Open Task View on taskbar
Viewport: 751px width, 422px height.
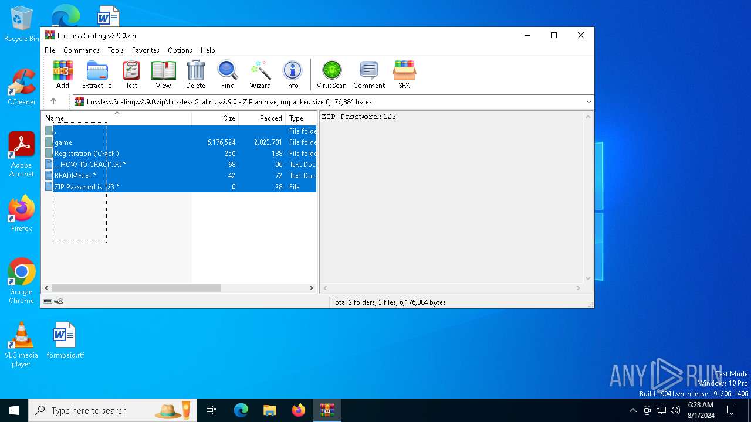pos(211,410)
